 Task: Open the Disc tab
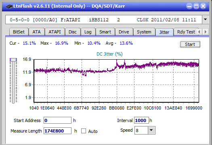73,32
